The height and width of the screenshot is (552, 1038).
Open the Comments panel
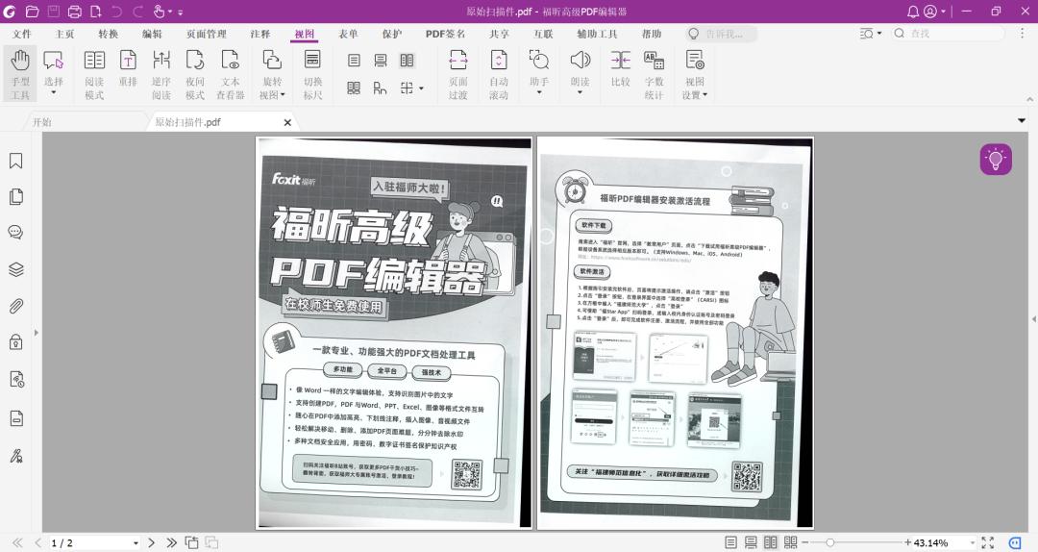tap(16, 232)
